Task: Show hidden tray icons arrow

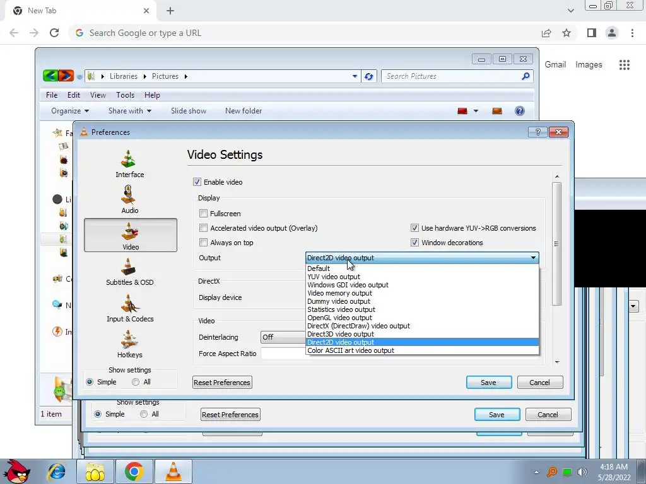Action: 536,472
